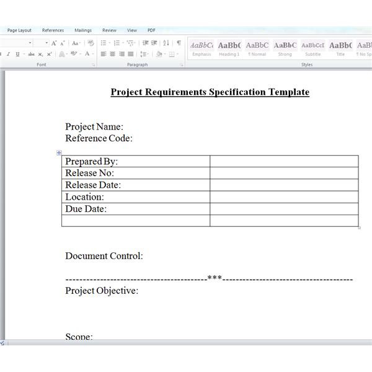
Task: Click the Multilevel List icon
Action: (x=130, y=43)
